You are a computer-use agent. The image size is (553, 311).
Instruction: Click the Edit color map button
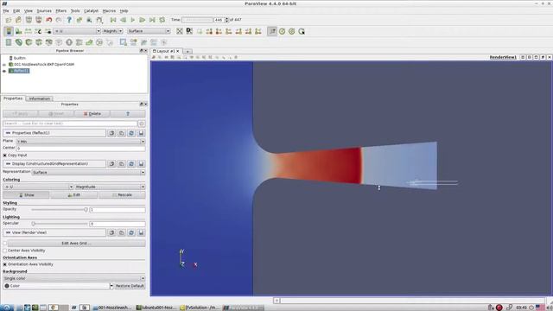click(x=74, y=195)
